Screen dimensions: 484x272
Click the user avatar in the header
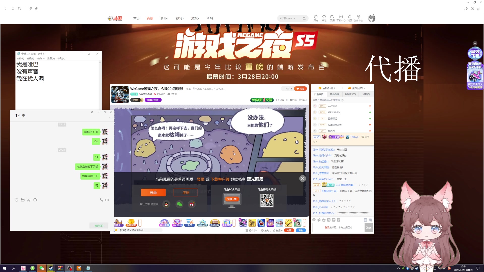click(372, 18)
